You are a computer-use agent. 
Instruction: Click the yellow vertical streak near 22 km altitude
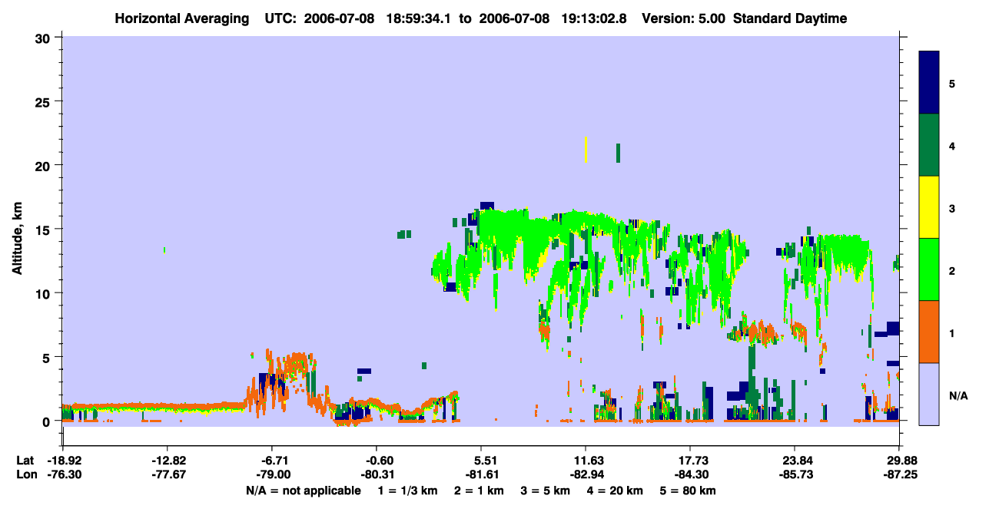[x=586, y=150]
